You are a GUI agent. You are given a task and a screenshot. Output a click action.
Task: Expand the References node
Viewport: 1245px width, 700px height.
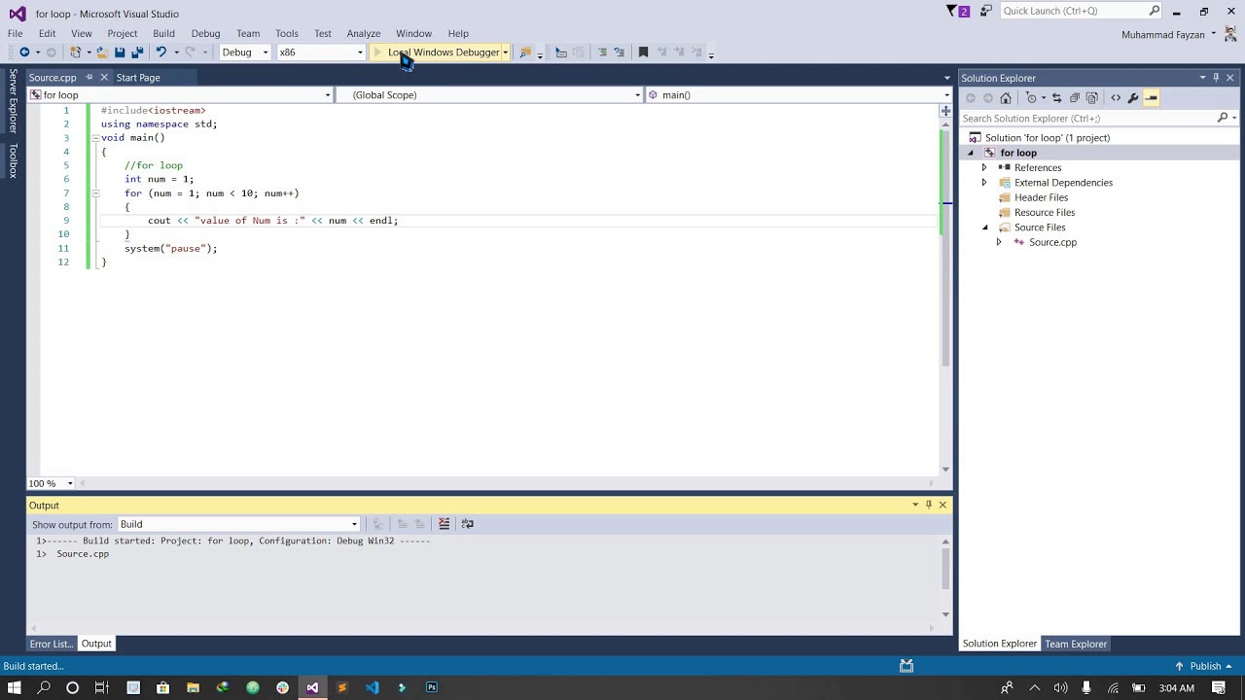[x=984, y=168]
